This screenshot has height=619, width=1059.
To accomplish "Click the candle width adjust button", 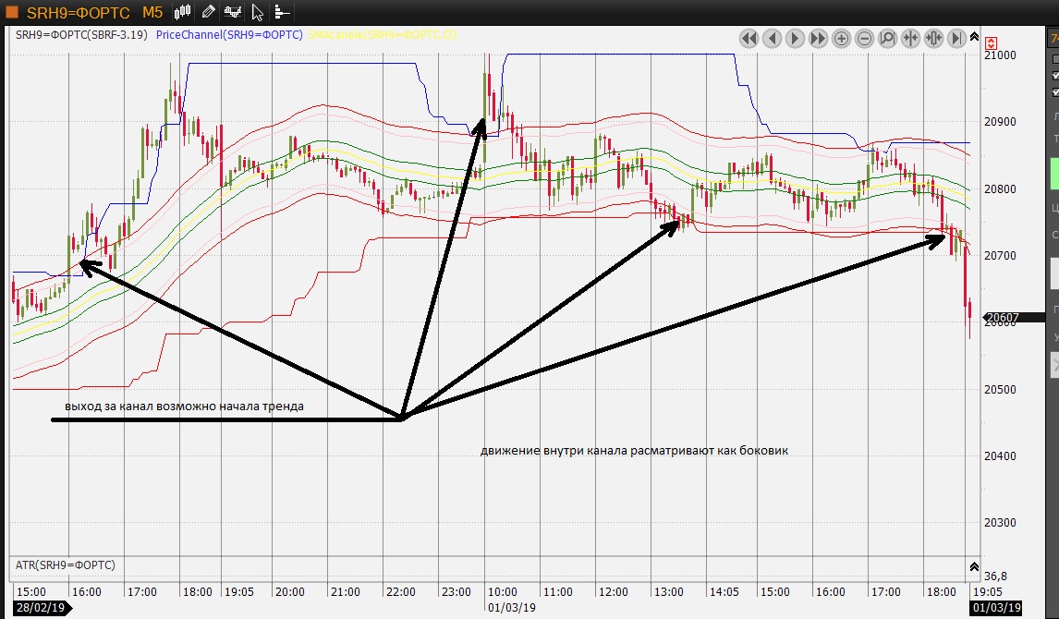I will (933, 38).
